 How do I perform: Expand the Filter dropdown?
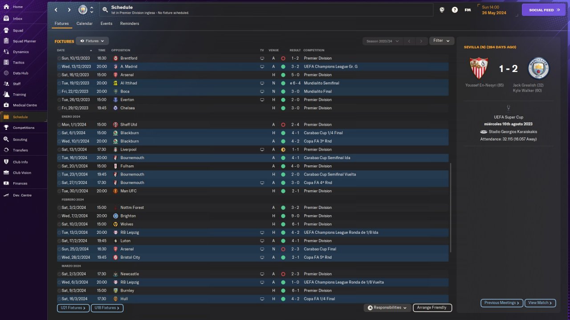point(441,40)
